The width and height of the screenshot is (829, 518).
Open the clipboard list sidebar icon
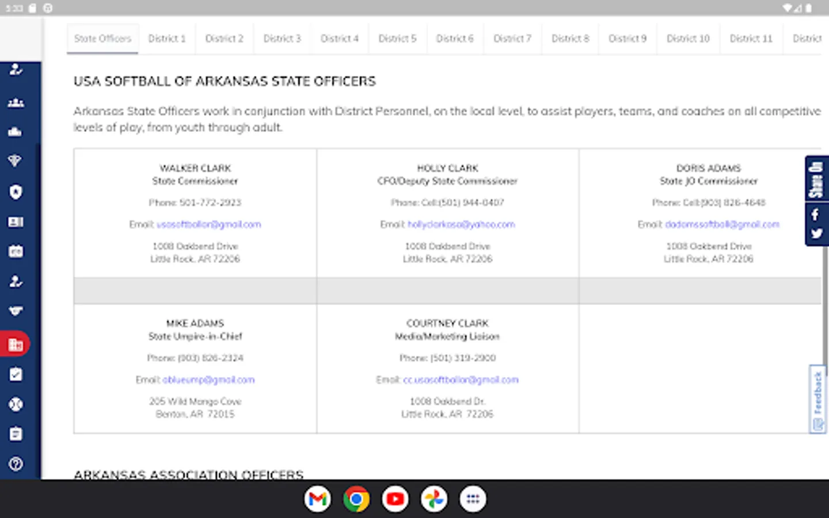tap(16, 434)
